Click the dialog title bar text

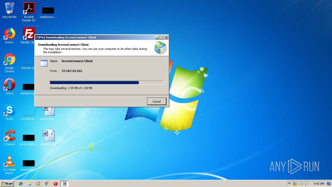[66, 37]
